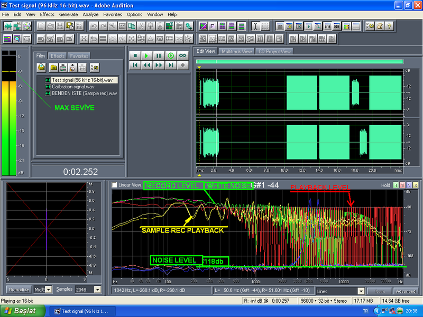The image size is (423, 317).
Task: Open the Lines graph style dropdown
Action: [361, 291]
